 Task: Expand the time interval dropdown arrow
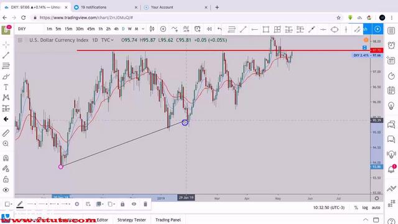tap(143, 29)
